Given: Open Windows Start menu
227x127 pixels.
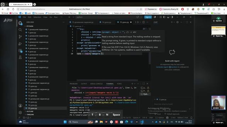Looking at the screenshot, I should (65, 122).
